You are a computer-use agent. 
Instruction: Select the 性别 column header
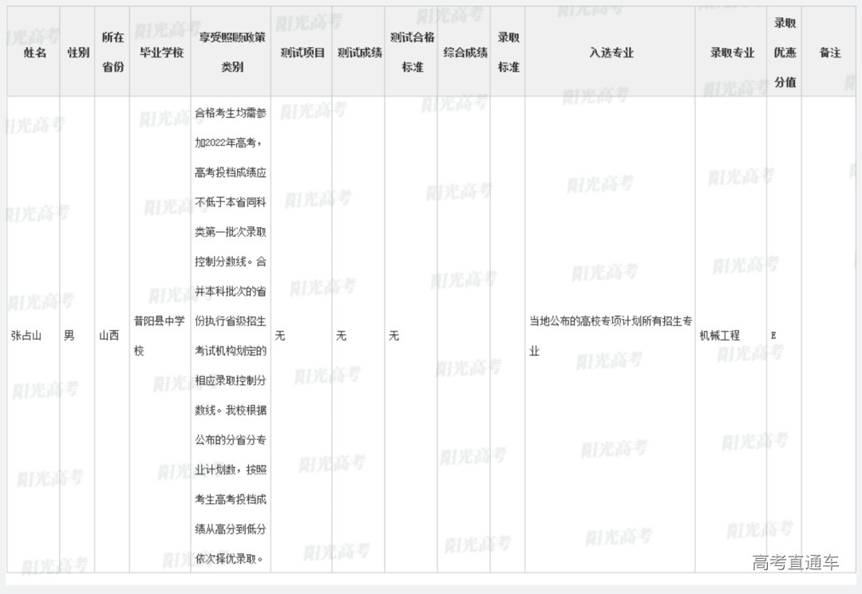[x=77, y=53]
